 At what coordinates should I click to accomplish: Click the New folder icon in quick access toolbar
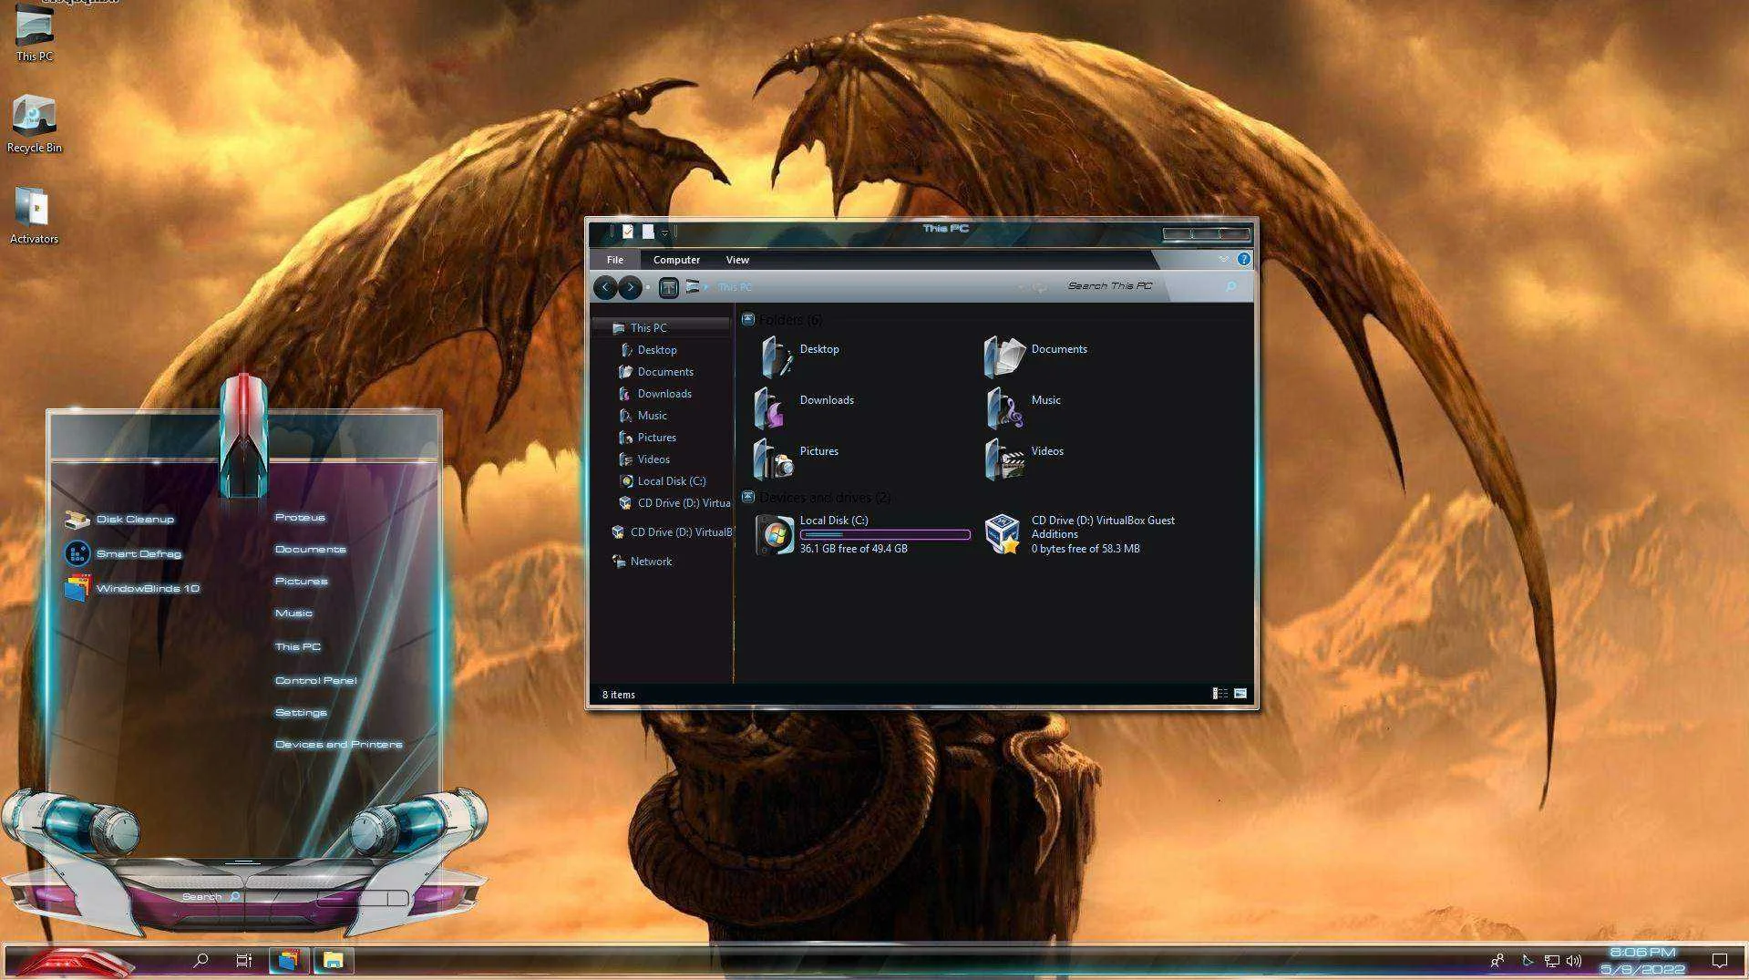648,232
